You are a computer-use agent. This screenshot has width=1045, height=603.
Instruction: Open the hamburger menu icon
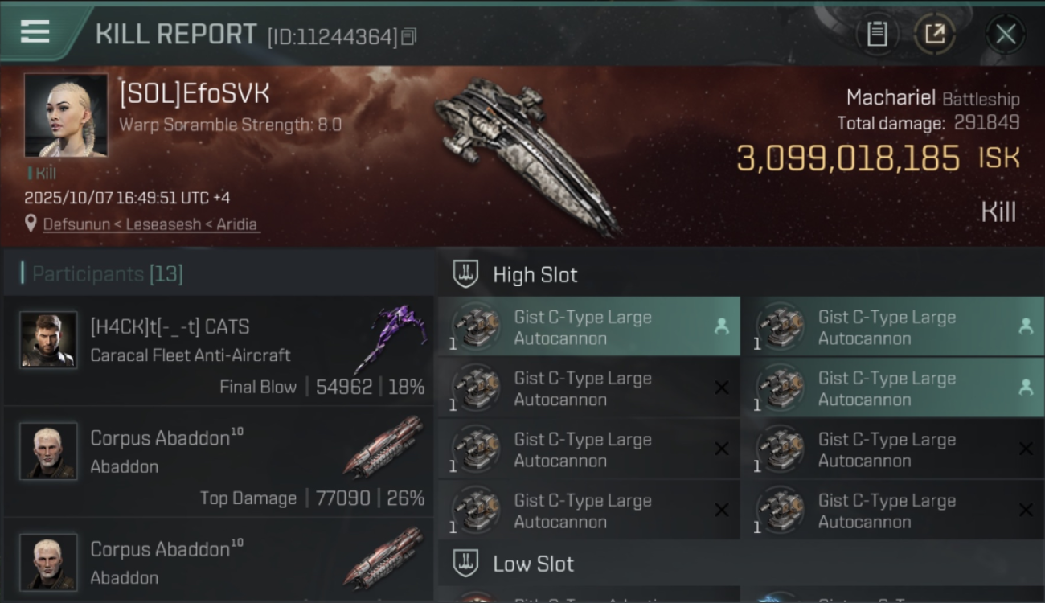click(35, 32)
